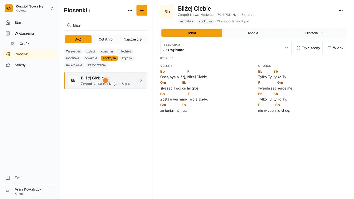Open song details three-dot menu
This screenshot has height=199, width=354.
(x=341, y=10)
